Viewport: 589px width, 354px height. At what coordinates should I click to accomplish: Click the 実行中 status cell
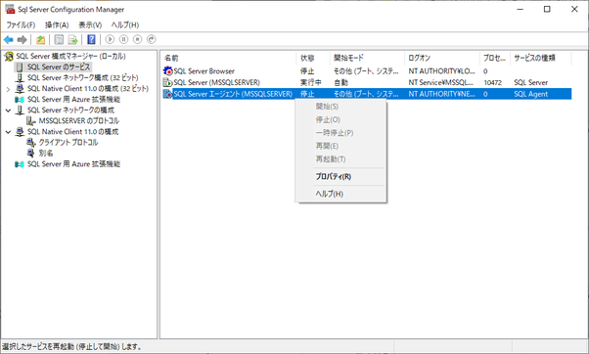click(311, 82)
